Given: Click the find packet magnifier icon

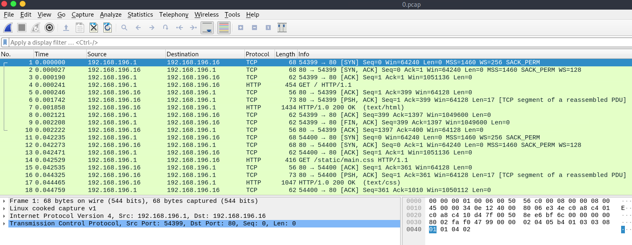Looking at the screenshot, I should tap(124, 28).
